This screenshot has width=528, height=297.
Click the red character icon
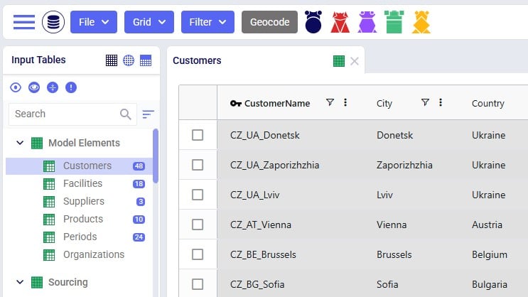point(340,22)
